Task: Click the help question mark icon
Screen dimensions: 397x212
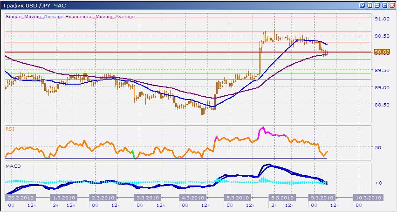Action: tap(363, 5)
